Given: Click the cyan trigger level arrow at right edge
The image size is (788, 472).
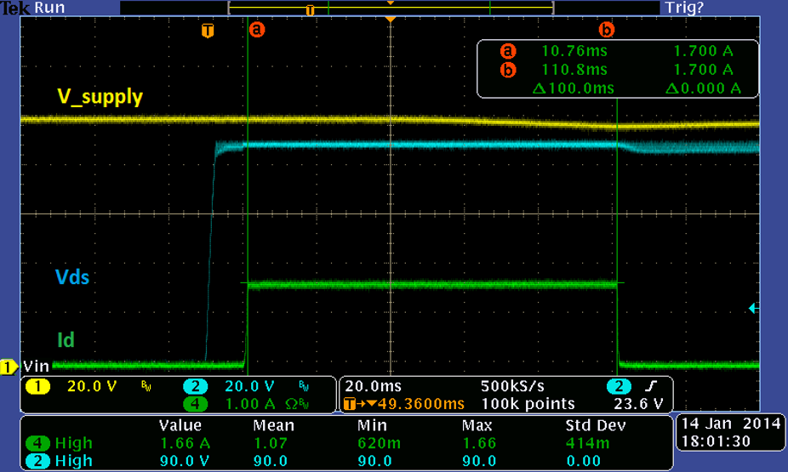Looking at the screenshot, I should [753, 308].
